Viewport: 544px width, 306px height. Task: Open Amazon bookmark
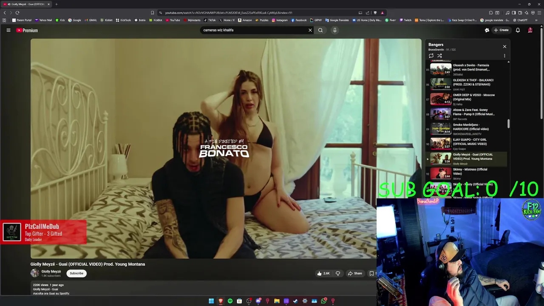pos(245,20)
